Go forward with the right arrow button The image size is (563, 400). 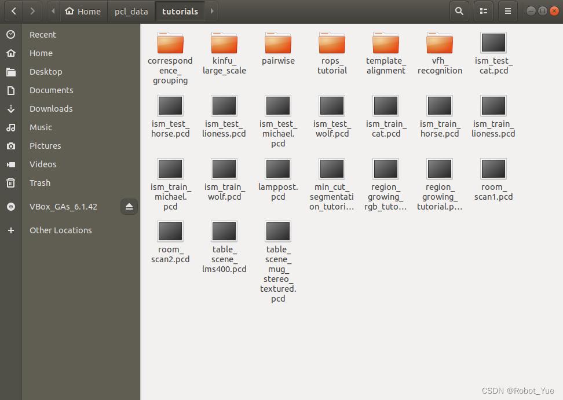pyautogui.click(x=32, y=11)
